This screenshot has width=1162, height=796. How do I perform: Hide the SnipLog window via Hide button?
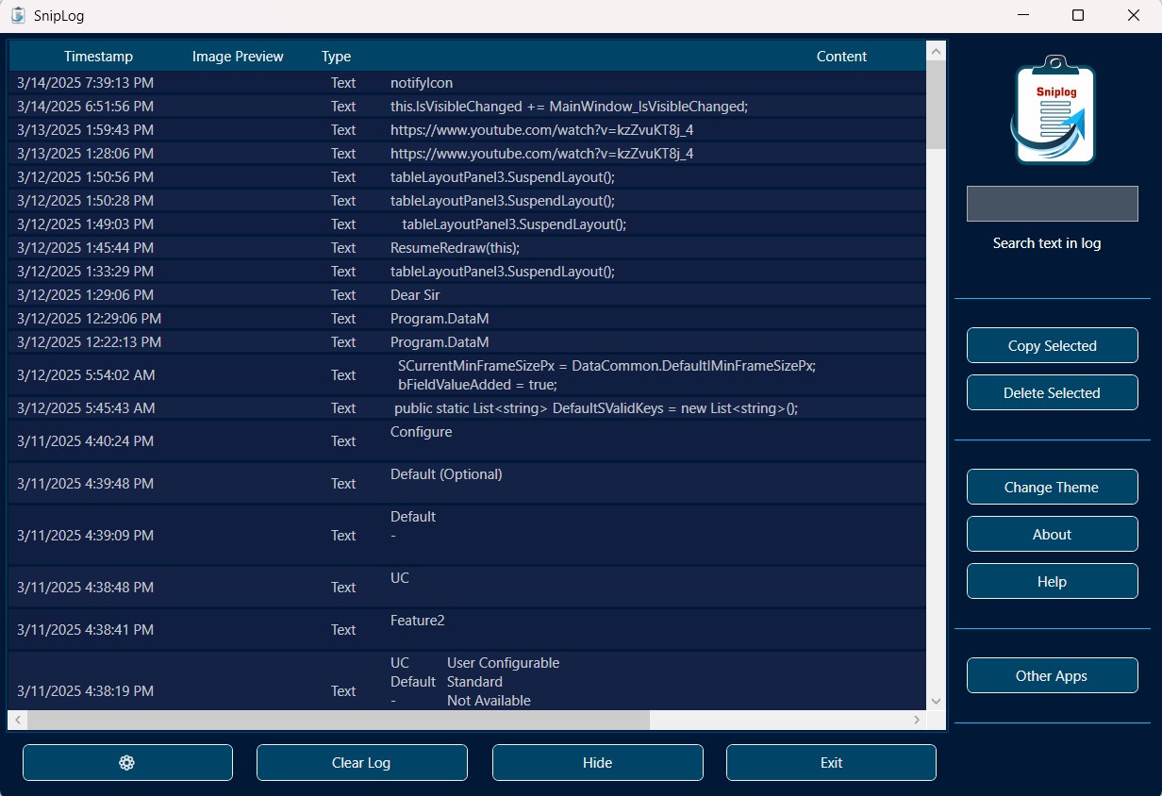click(597, 763)
